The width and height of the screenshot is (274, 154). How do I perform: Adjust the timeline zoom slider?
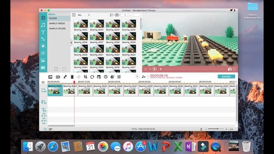[x=216, y=129]
